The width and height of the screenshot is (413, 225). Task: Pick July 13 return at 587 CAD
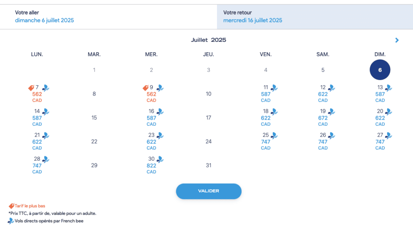380,94
